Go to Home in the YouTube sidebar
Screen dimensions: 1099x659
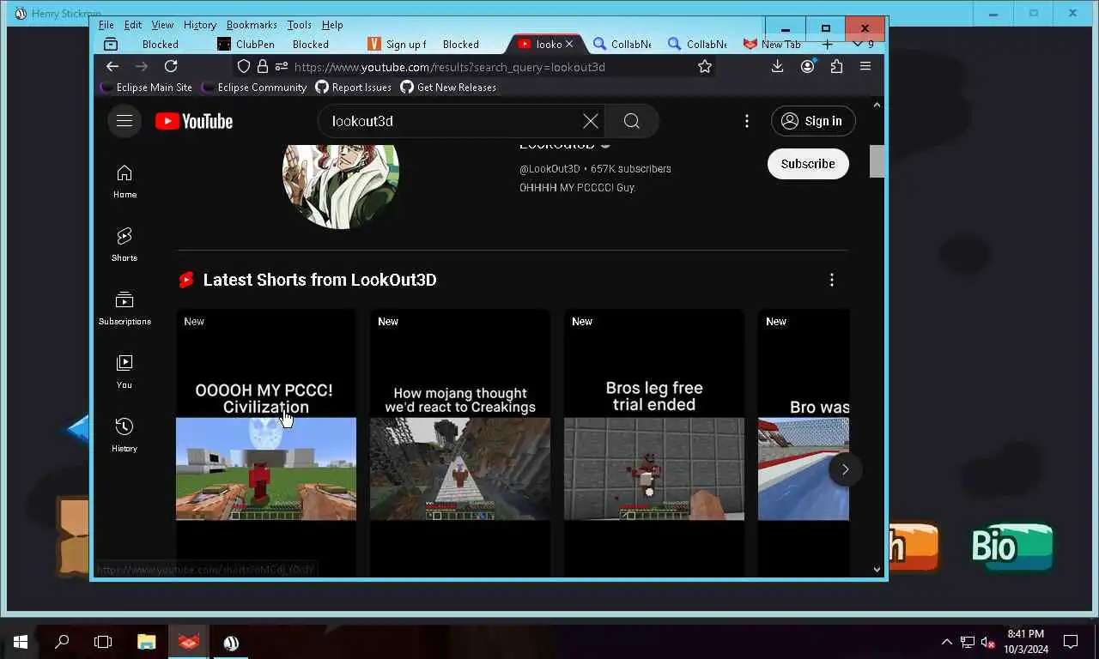click(x=124, y=181)
